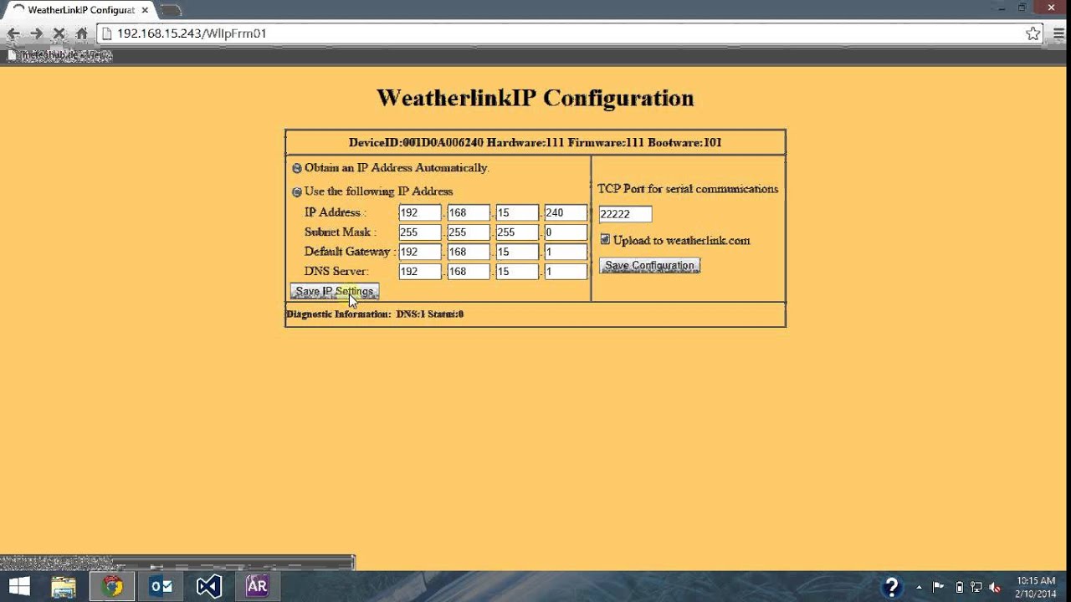Click Subnet Mask last octet 0
The width and height of the screenshot is (1071, 602).
(566, 232)
